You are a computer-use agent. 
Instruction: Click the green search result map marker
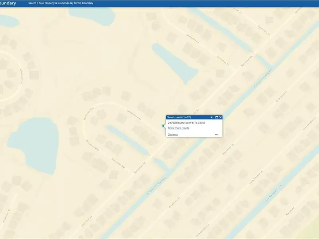(x=163, y=126)
